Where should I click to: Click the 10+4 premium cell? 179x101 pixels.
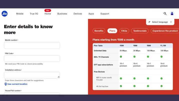pos(137,65)
